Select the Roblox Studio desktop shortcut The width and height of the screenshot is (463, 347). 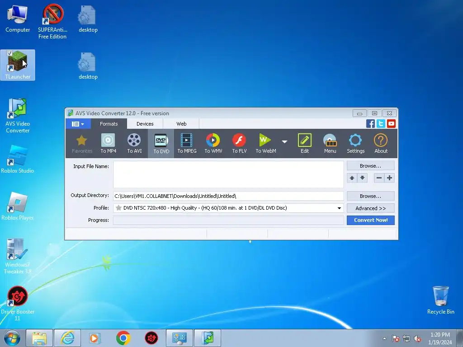(18, 159)
